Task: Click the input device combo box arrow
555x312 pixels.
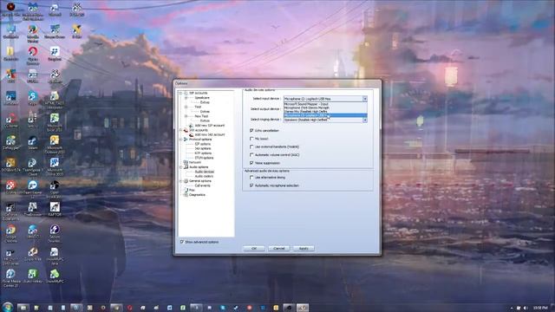Action: pyautogui.click(x=364, y=99)
